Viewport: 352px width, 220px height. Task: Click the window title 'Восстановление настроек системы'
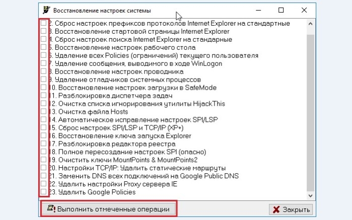(x=102, y=11)
